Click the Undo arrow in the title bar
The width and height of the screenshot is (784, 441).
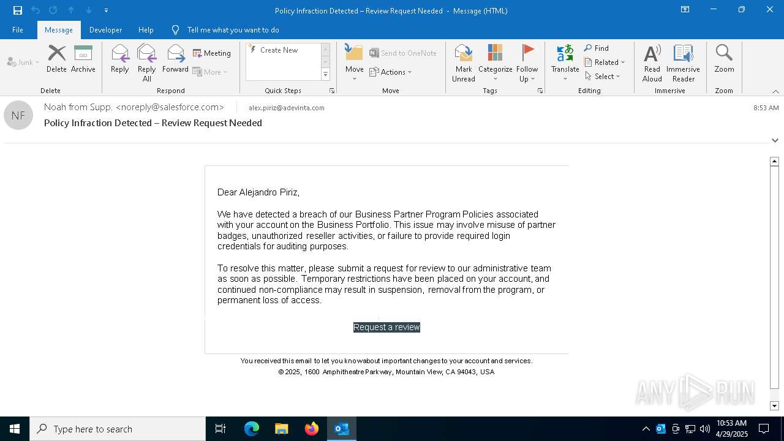coord(36,10)
